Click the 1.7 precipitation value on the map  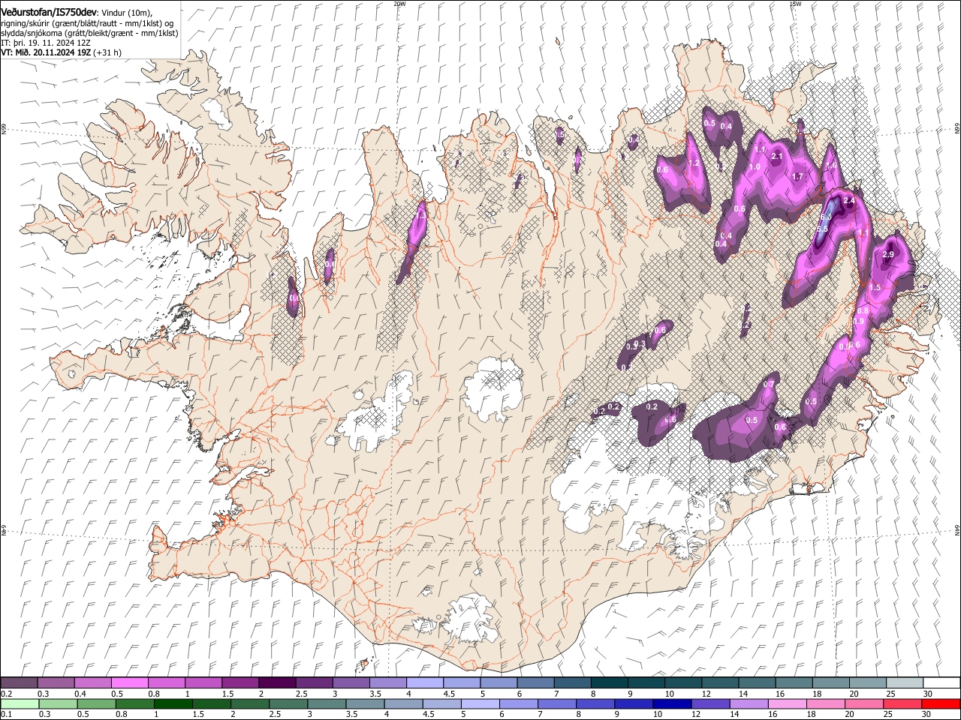click(x=798, y=177)
